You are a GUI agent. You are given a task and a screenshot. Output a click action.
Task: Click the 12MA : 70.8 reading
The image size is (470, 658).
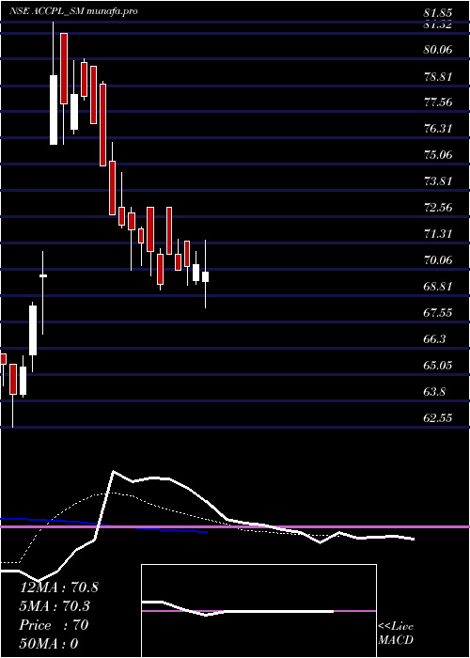[x=59, y=587]
